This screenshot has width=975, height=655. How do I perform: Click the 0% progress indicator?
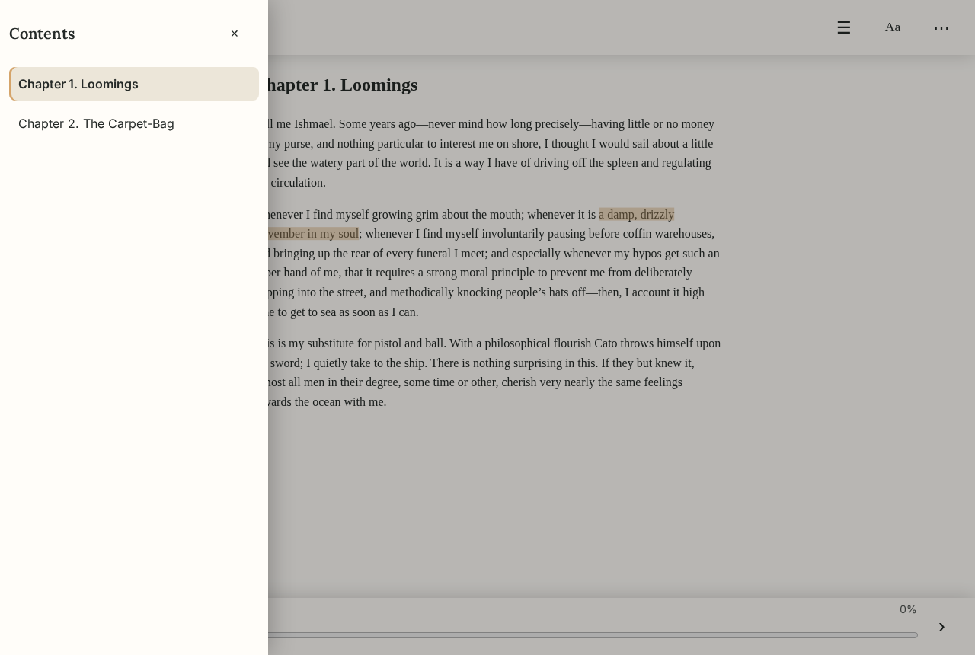(x=908, y=609)
